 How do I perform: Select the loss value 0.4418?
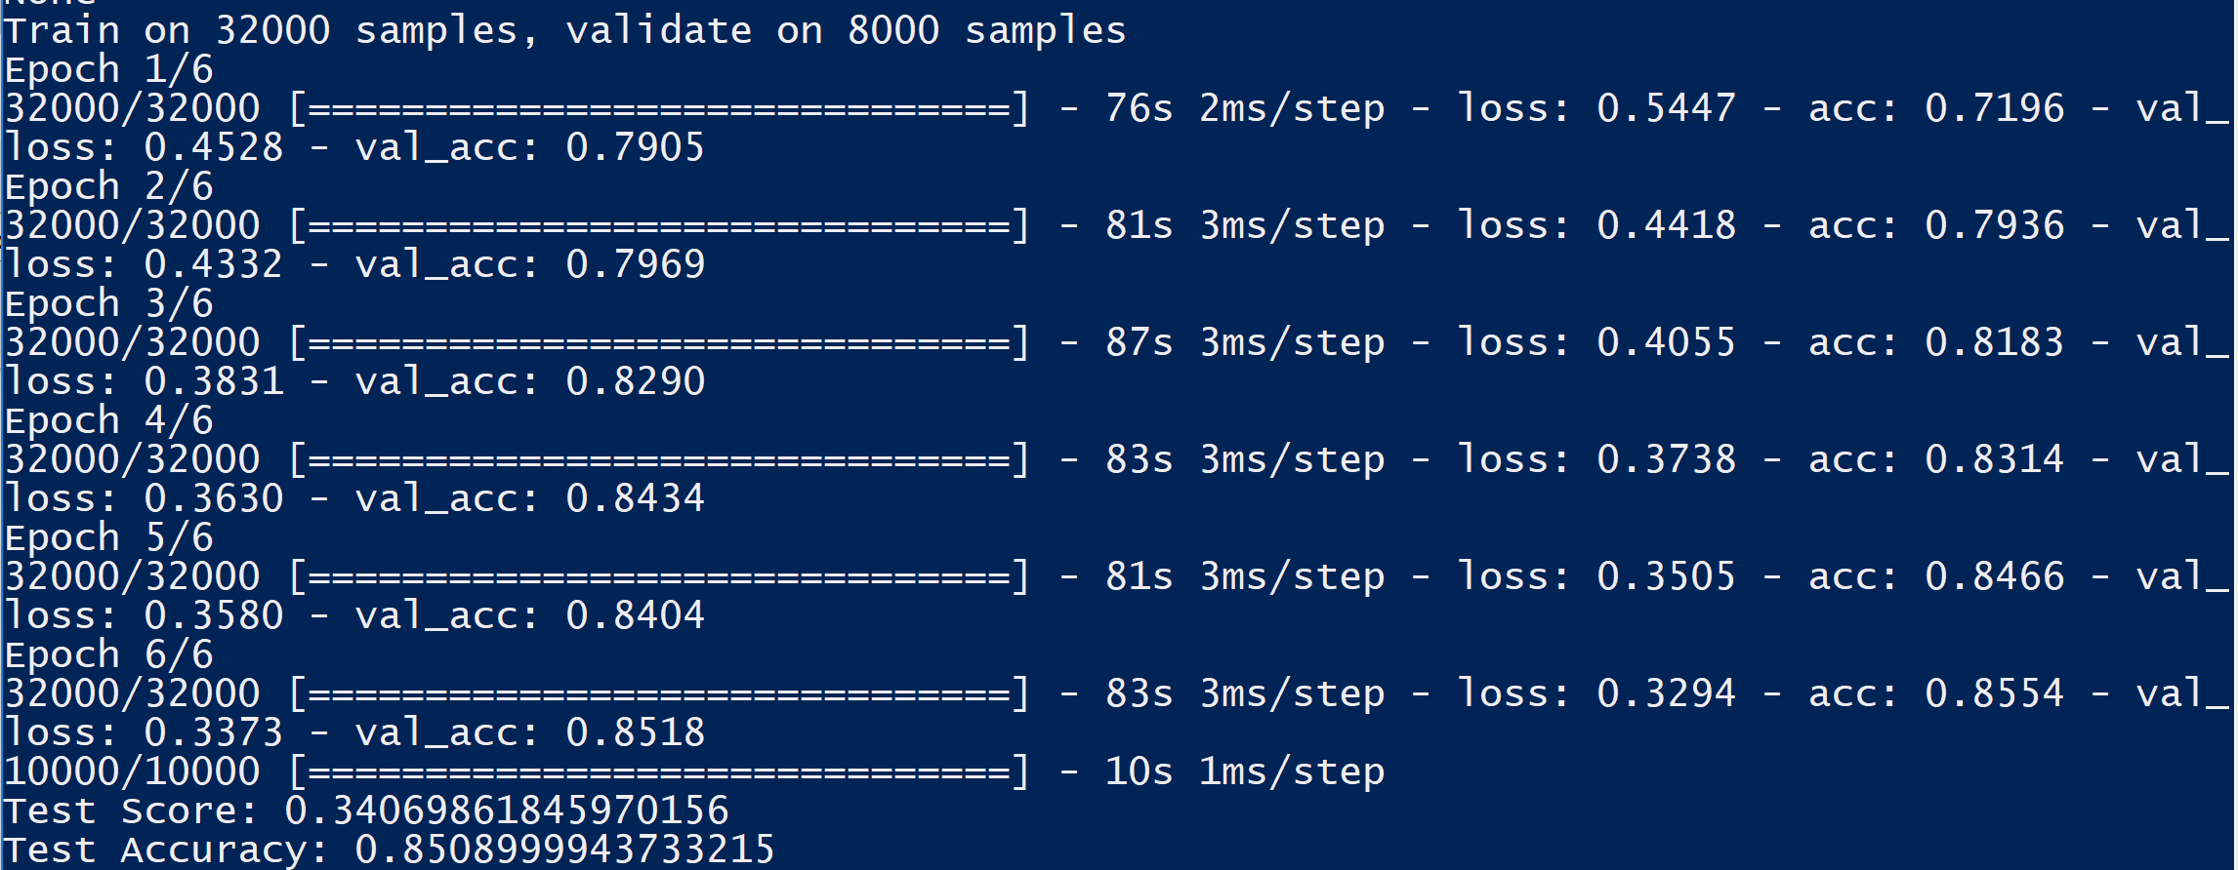[x=1666, y=225]
